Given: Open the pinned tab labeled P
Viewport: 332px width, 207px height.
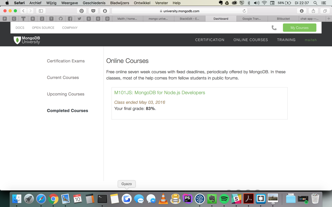Looking at the screenshot, I should pyautogui.click(x=5, y=19).
